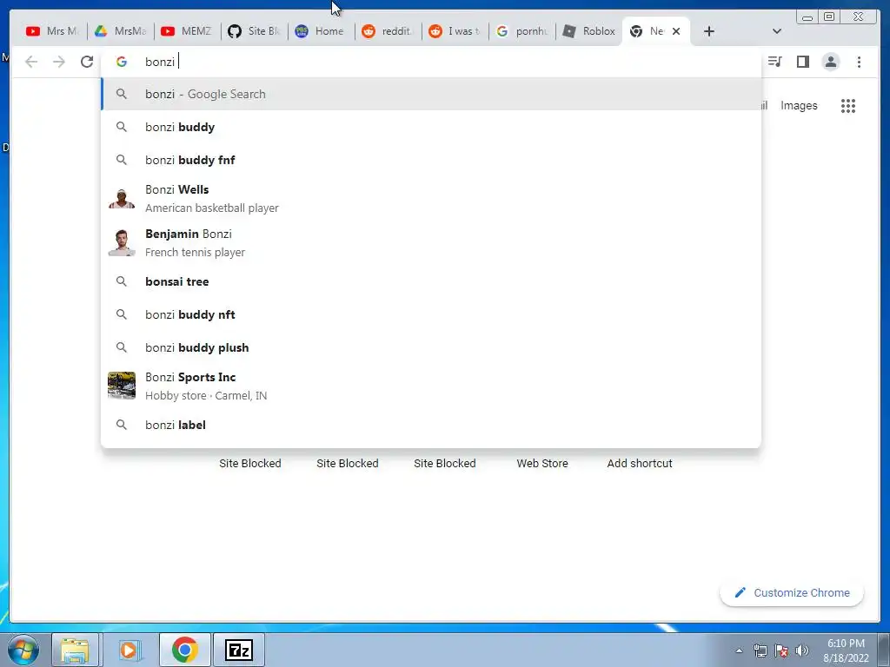Close the current New Tab
Screen dimensions: 890x667
[x=676, y=31]
